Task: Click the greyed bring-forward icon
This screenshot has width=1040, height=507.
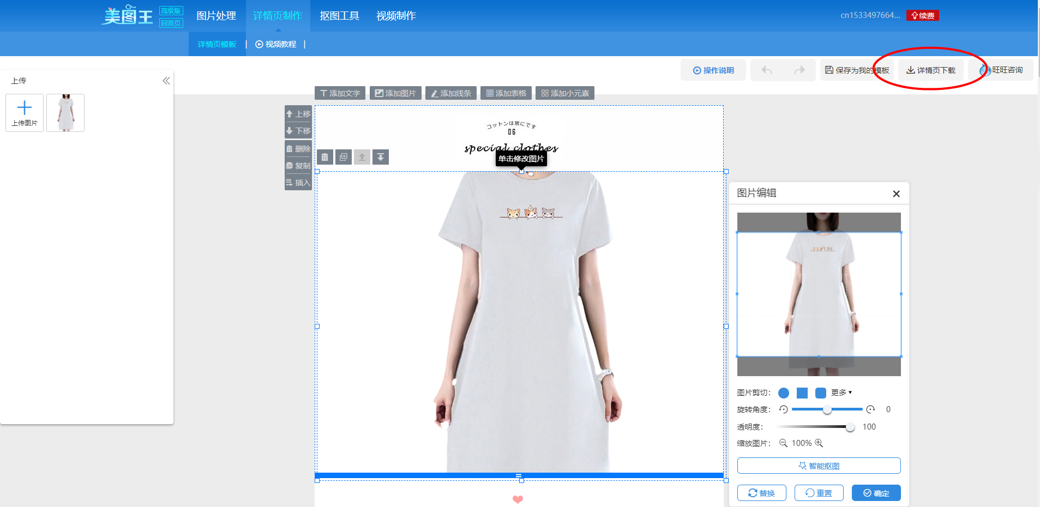Action: (x=362, y=157)
